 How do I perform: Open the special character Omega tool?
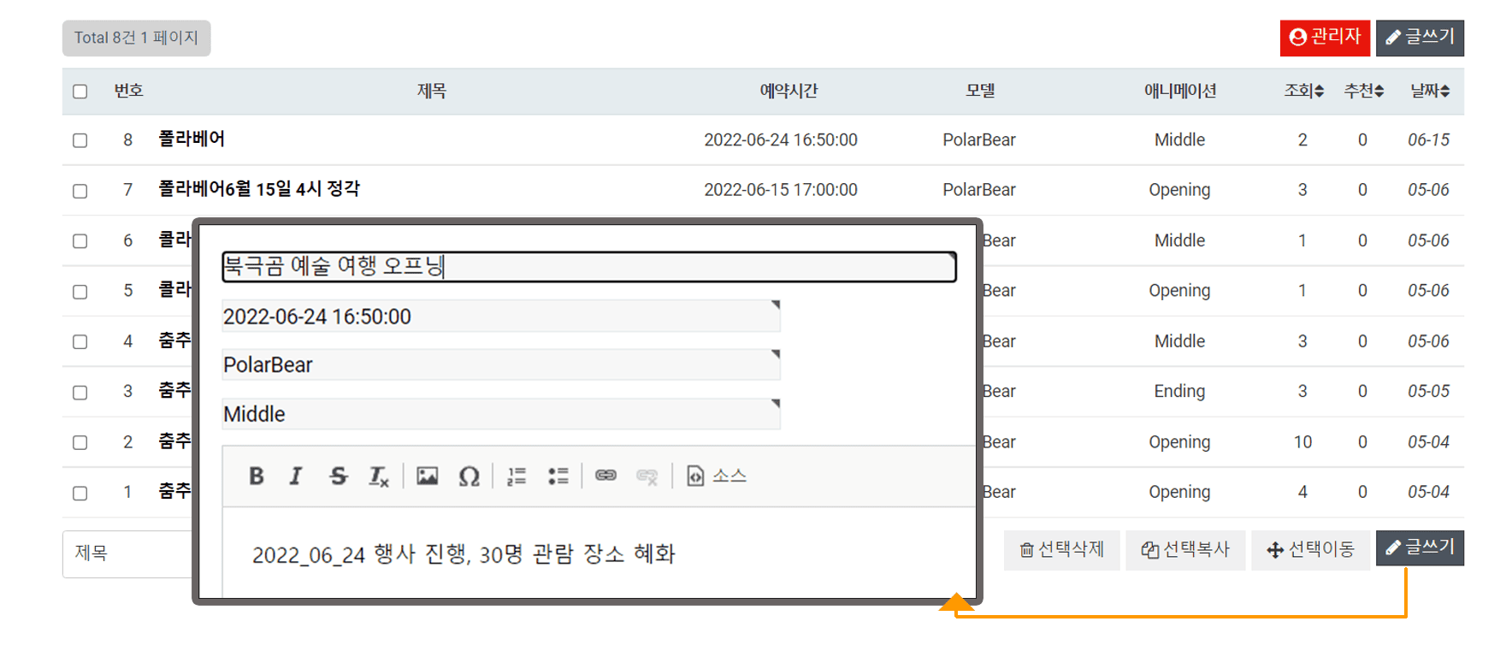[x=469, y=476]
